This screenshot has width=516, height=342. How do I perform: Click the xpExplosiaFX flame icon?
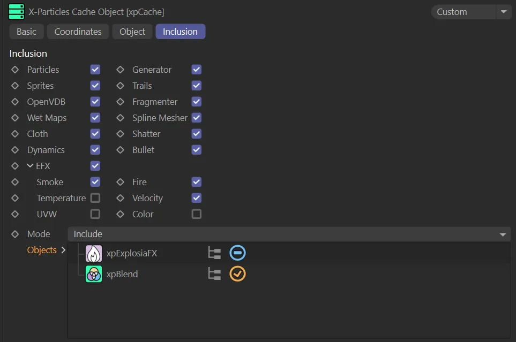tap(94, 253)
